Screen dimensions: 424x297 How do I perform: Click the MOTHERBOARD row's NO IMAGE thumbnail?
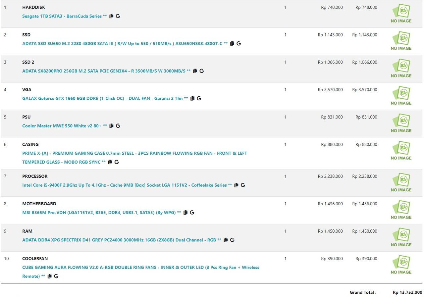pyautogui.click(x=401, y=210)
